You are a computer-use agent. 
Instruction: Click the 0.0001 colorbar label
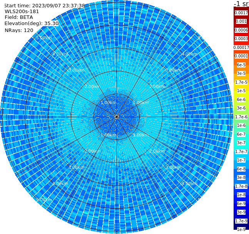pos(241,56)
